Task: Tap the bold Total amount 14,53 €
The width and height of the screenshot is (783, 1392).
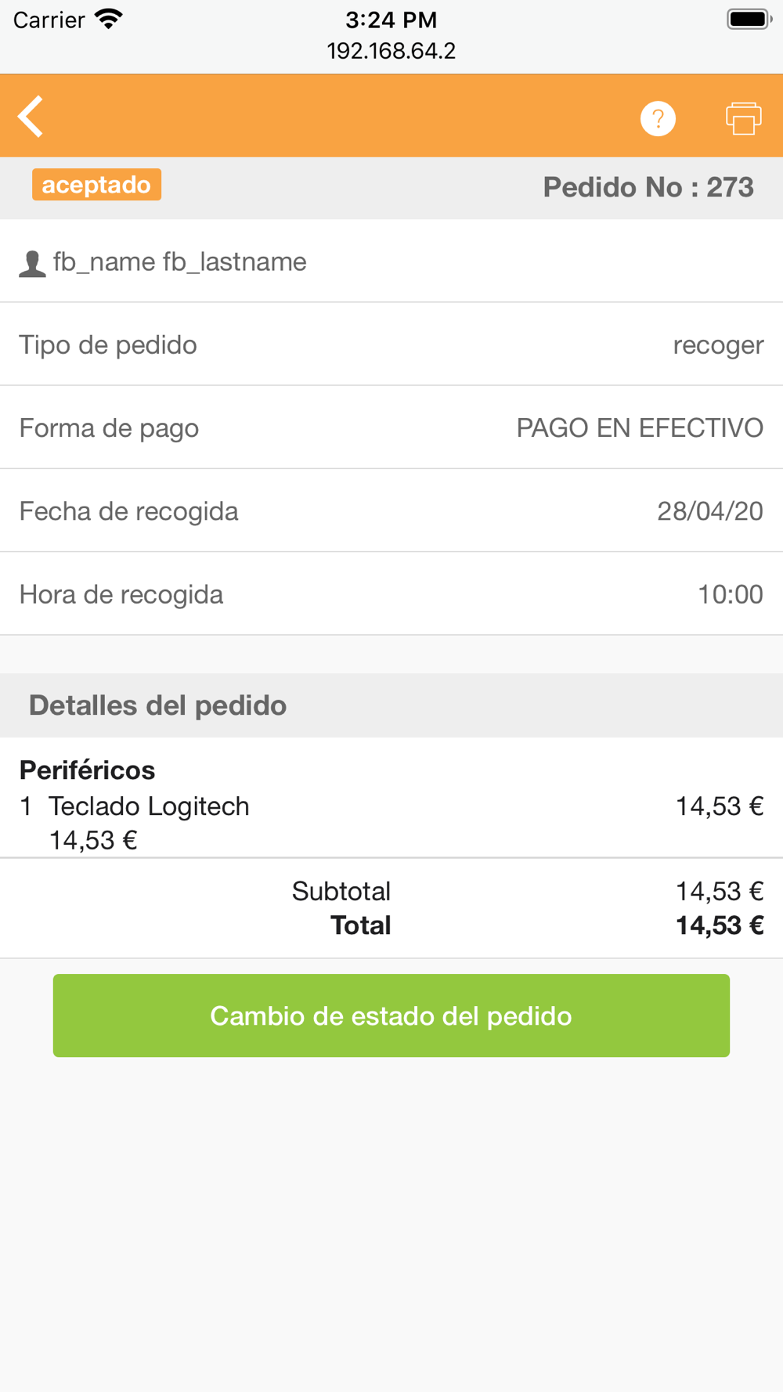Action: tap(719, 925)
